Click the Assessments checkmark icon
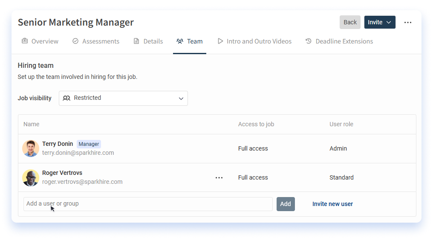The width and height of the screenshot is (433, 238). coord(75,41)
